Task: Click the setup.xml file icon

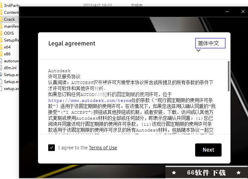Action: [x=1, y=89]
